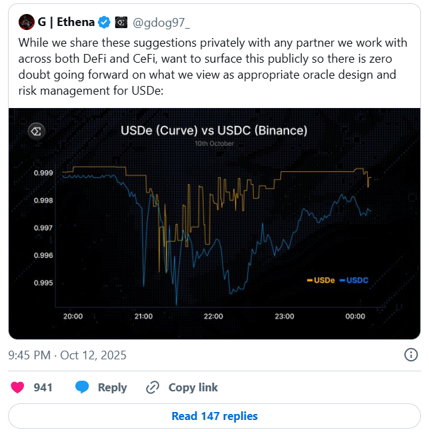
Task: Like the tweet with the heart icon
Action: pos(17,387)
